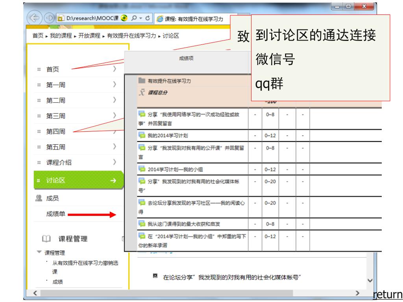
Task: Click the chevron beside 第五周
Action: (x=115, y=146)
